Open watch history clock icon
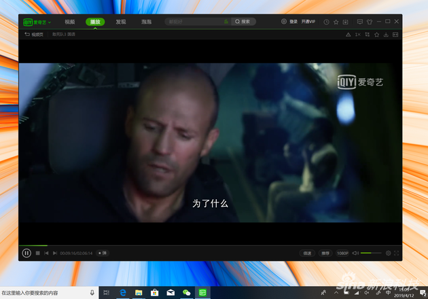428x299 pixels. [326, 22]
